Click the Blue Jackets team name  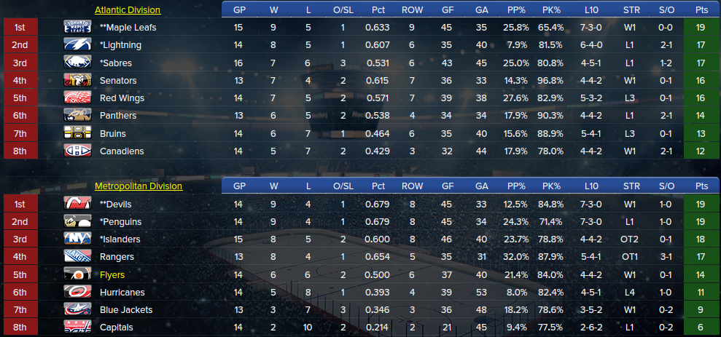click(126, 310)
